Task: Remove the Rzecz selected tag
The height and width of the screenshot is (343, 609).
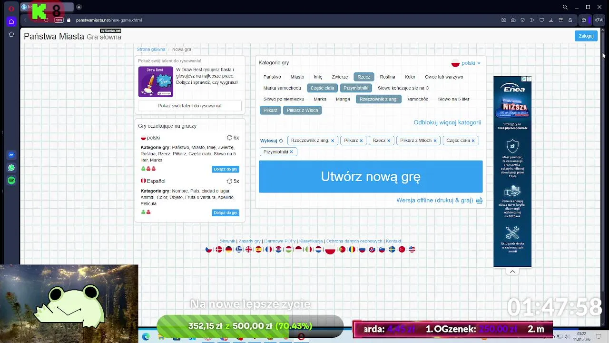Action: (x=389, y=141)
